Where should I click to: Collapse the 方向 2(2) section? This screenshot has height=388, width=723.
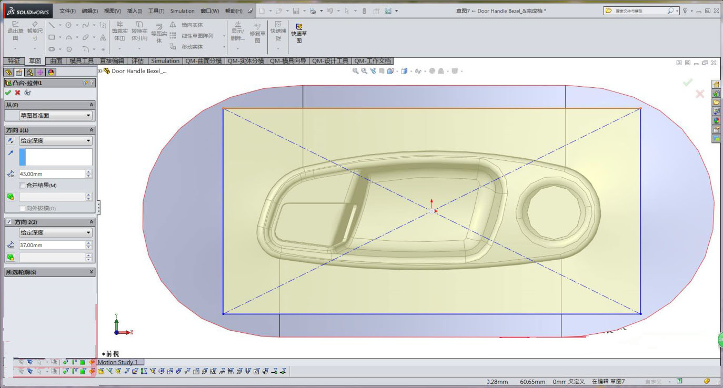(x=92, y=222)
